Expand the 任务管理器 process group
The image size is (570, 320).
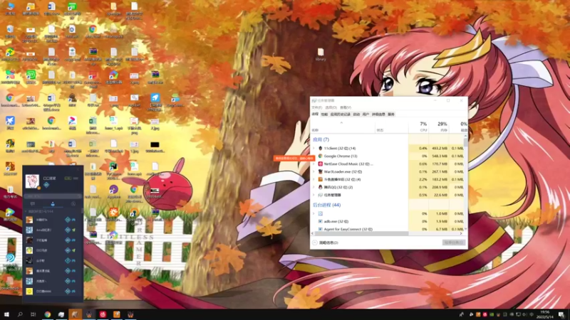point(313,195)
